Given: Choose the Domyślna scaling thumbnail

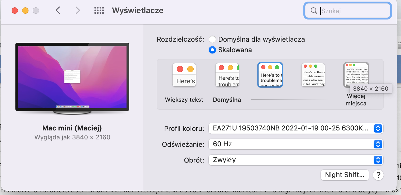Looking at the screenshot, I should 227,75.
